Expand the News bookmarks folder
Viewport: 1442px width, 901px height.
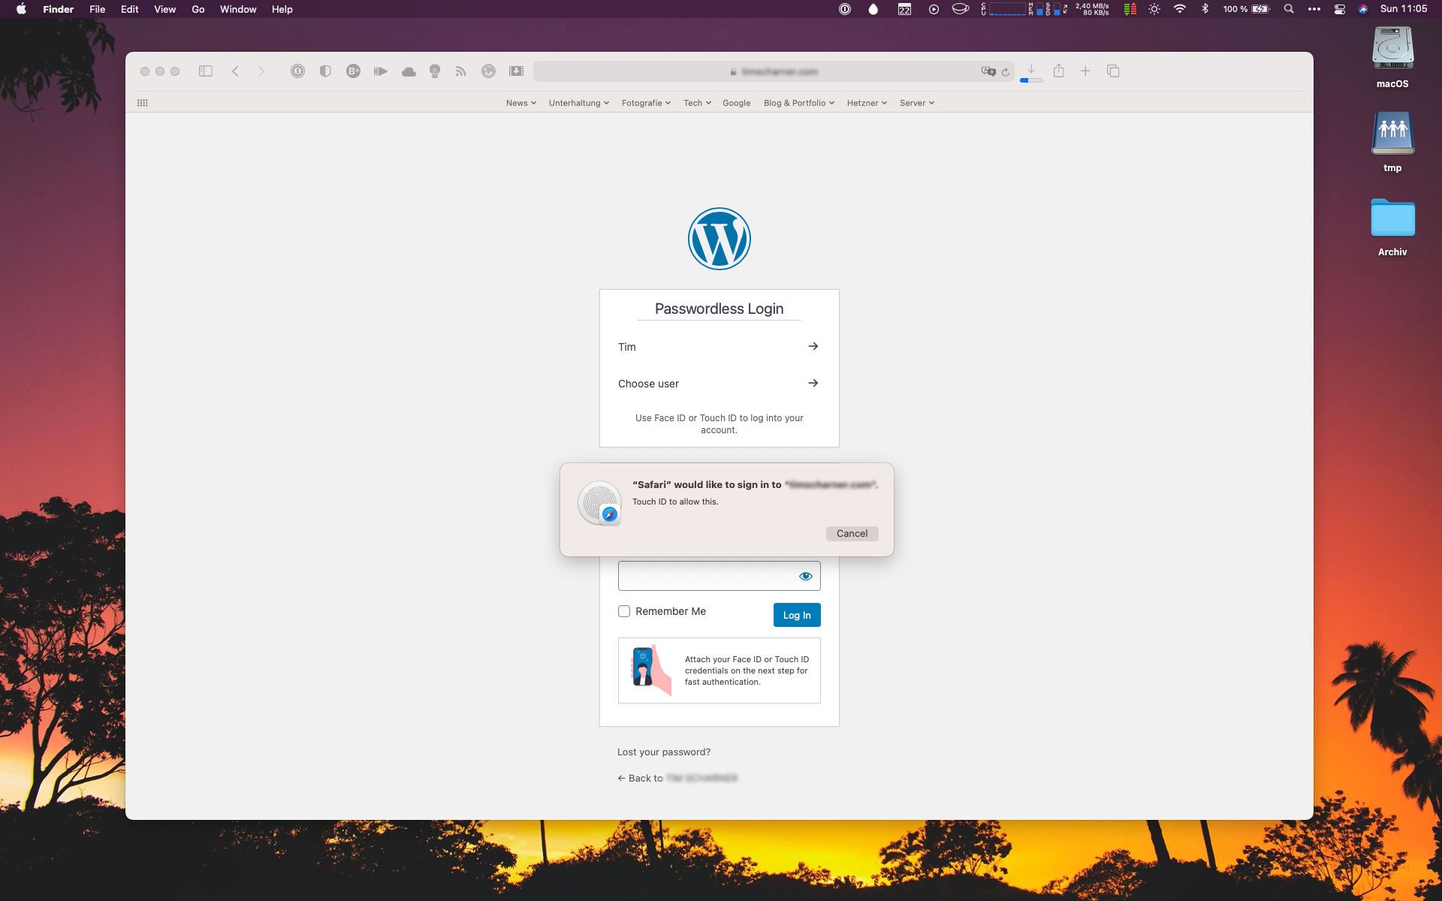(x=520, y=103)
